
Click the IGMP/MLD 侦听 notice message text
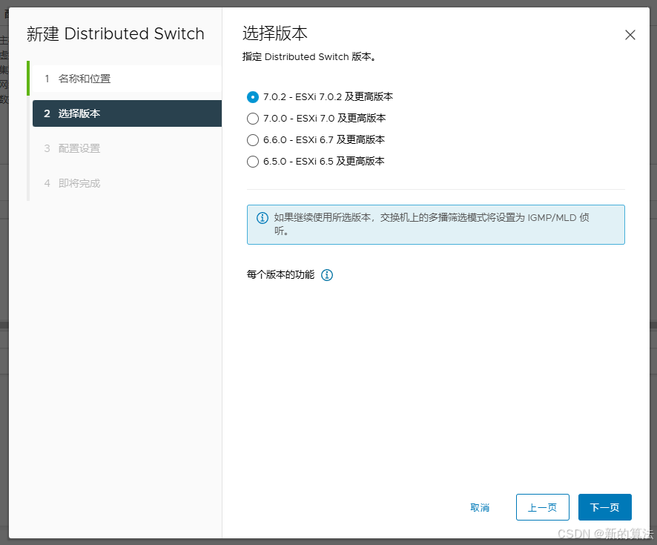[x=431, y=224]
